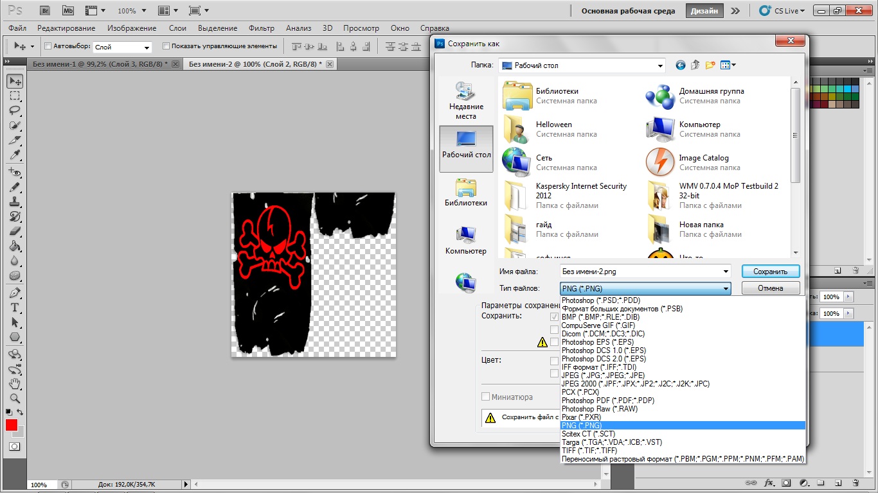Click the red foreground color swatch

click(12, 425)
